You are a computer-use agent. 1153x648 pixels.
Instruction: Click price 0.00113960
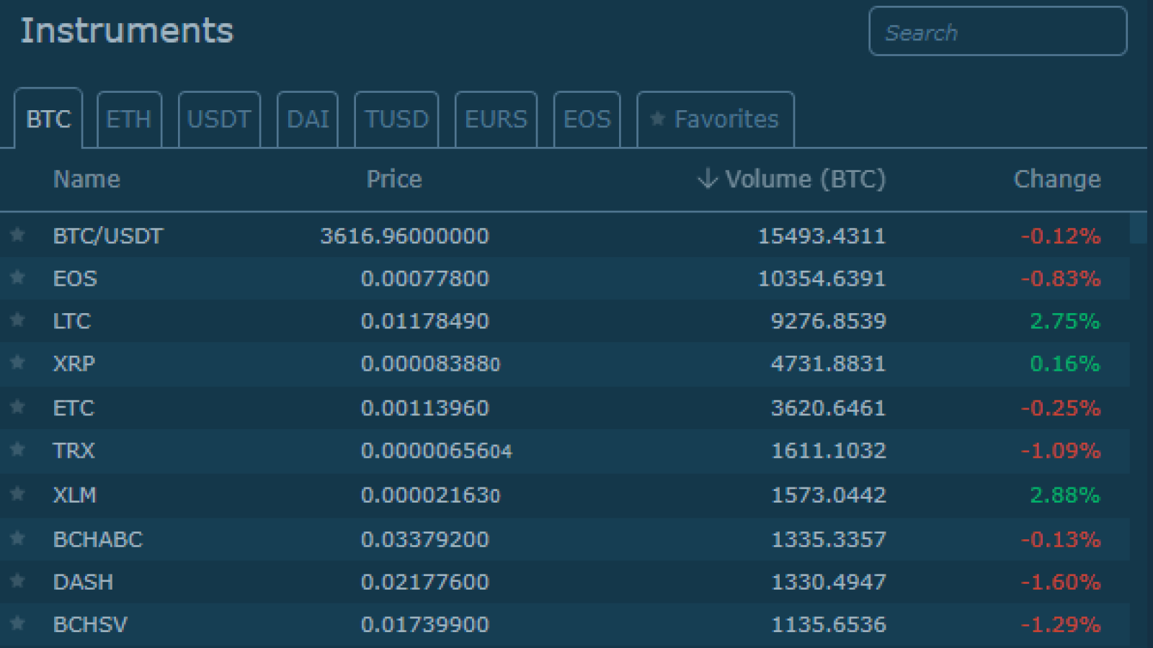(425, 408)
